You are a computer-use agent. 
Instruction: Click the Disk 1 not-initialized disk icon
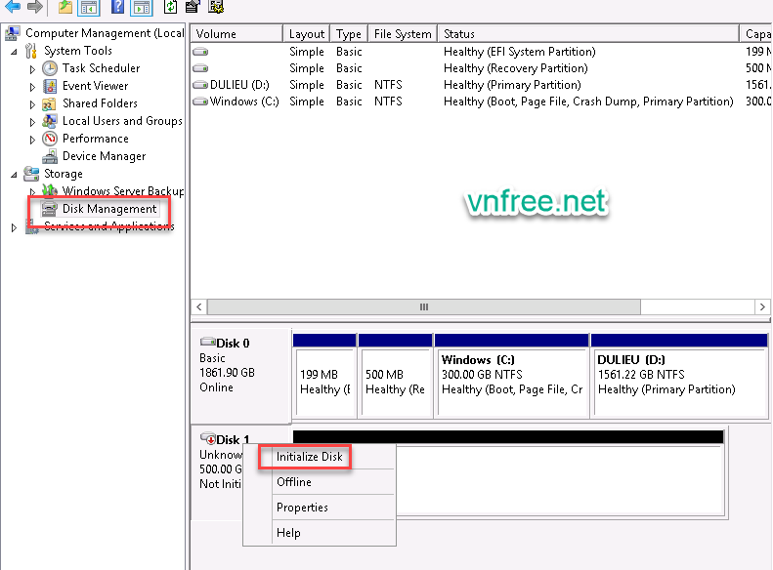tap(207, 439)
